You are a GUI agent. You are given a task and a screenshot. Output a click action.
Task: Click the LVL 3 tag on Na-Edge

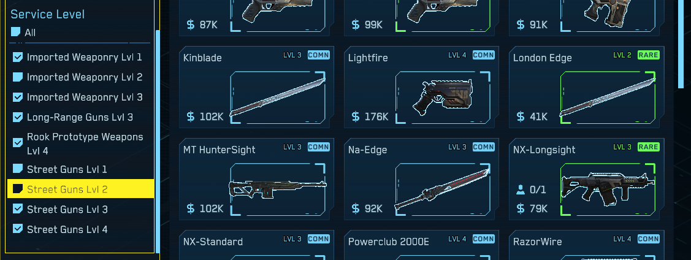click(x=457, y=147)
